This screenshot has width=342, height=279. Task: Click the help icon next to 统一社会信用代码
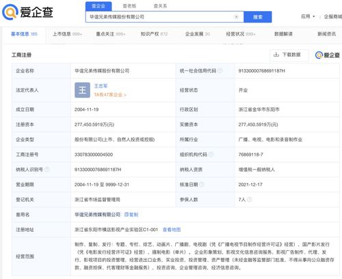(220, 70)
